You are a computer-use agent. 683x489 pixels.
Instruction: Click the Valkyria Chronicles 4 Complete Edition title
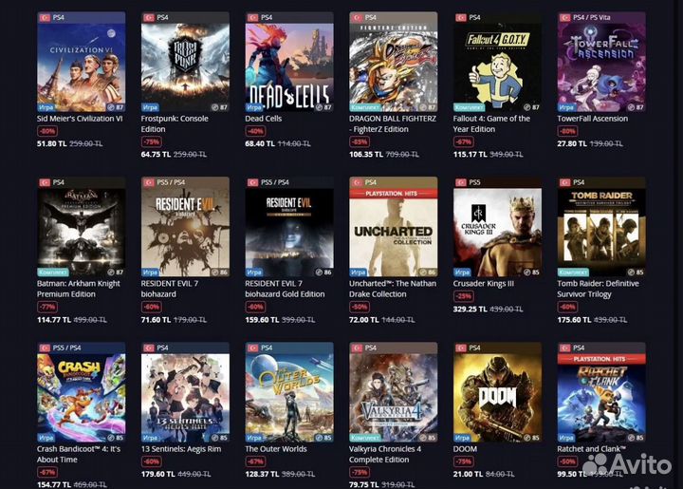point(385,454)
